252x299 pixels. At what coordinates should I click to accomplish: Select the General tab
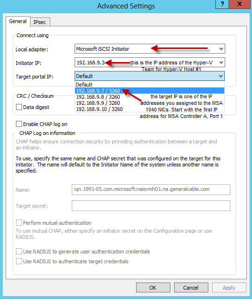[18, 21]
